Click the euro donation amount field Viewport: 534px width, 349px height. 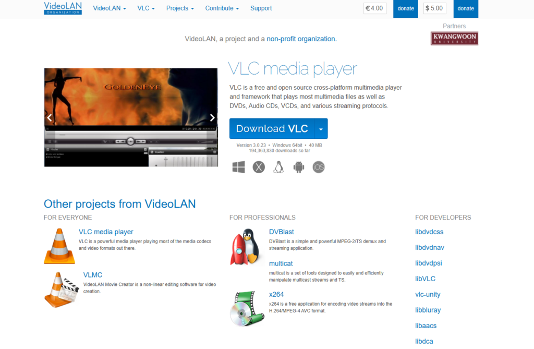[x=375, y=8]
